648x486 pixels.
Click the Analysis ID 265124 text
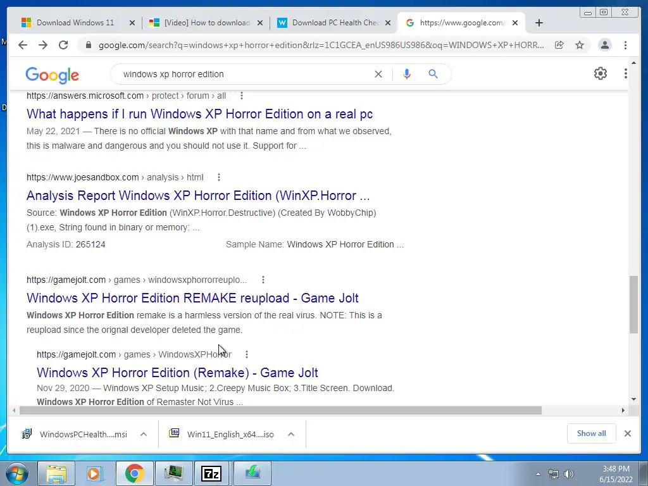[66, 244]
